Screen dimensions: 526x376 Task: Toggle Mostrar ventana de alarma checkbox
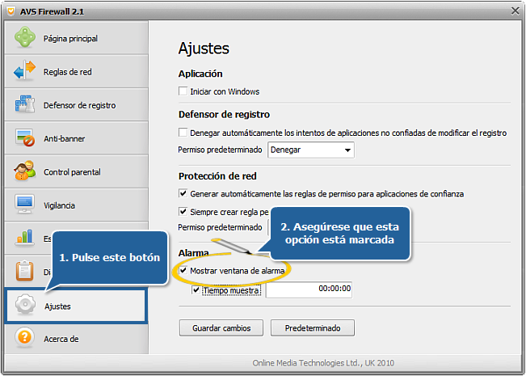(x=183, y=270)
